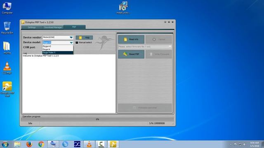Click the volume speaker tray icon
Viewport: 264px width, 148px height.
coord(244,144)
